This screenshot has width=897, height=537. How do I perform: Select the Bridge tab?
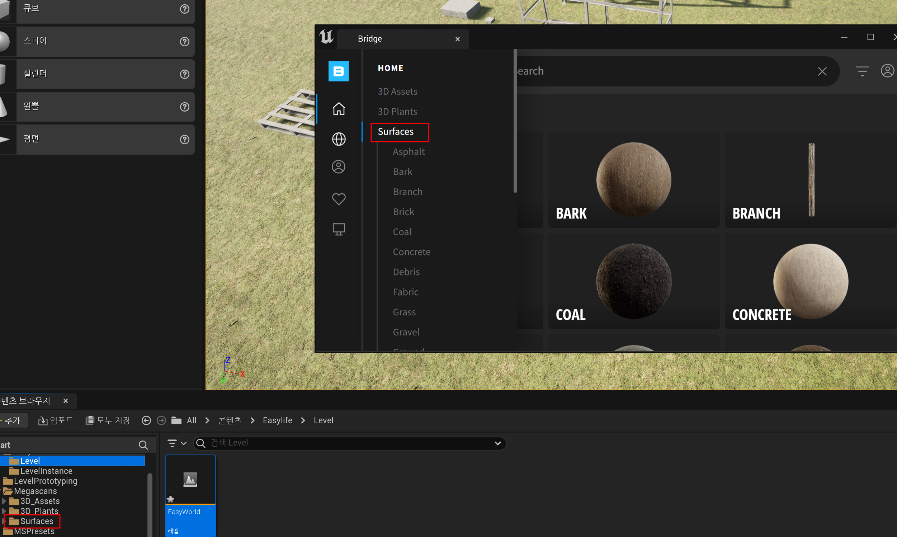point(370,39)
